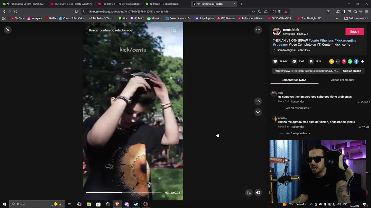Toggle auto-scroll icon beside the volume button
Viewport: 371px width, 208px height.
(249, 193)
